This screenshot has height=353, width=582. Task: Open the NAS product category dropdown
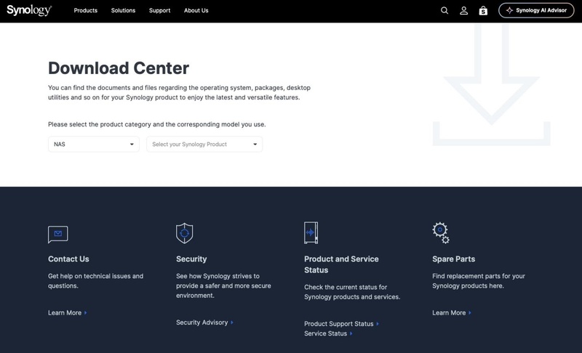point(94,145)
